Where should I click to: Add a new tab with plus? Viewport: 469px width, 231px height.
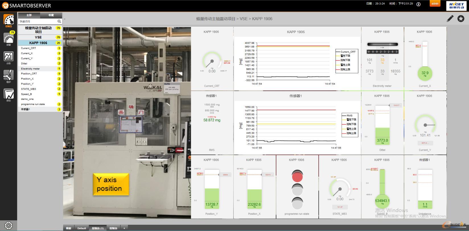124,228
